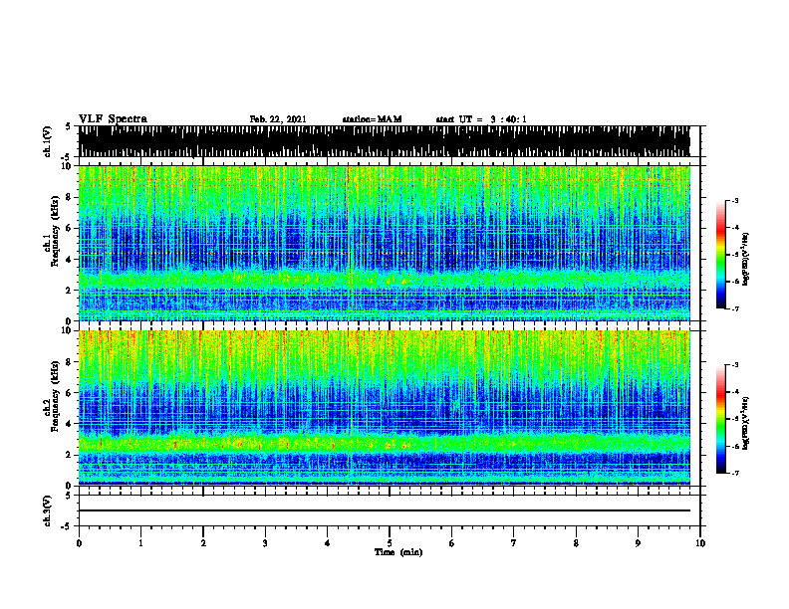789x609 pixels.
Task: Click the ch.3 flat voltage trace line
Action: (x=384, y=510)
